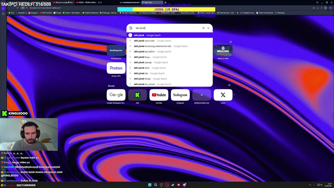Open the dashboard.kick.com suggestion tile

202,95
